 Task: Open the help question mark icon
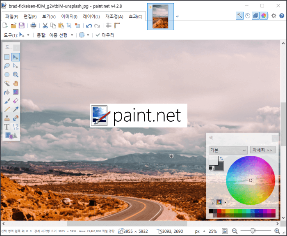(x=282, y=16)
